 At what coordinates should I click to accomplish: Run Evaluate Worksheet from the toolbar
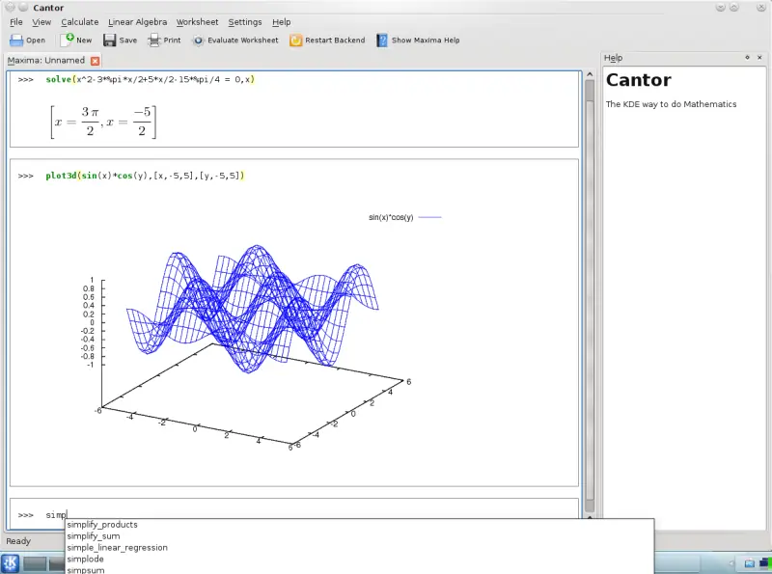pyautogui.click(x=235, y=41)
